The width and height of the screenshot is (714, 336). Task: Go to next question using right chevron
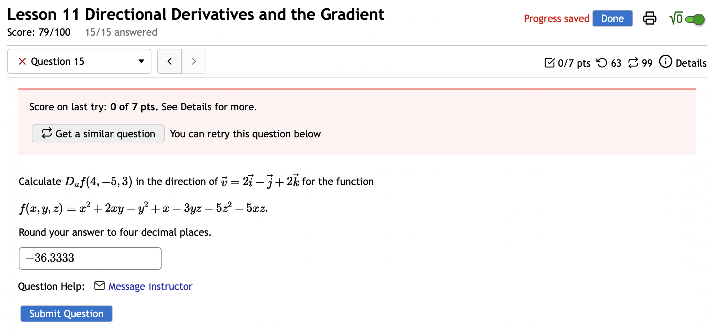(194, 61)
